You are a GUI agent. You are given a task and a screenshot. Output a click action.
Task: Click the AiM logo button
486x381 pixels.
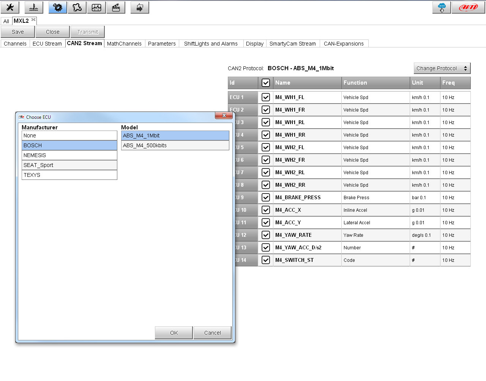(468, 7)
